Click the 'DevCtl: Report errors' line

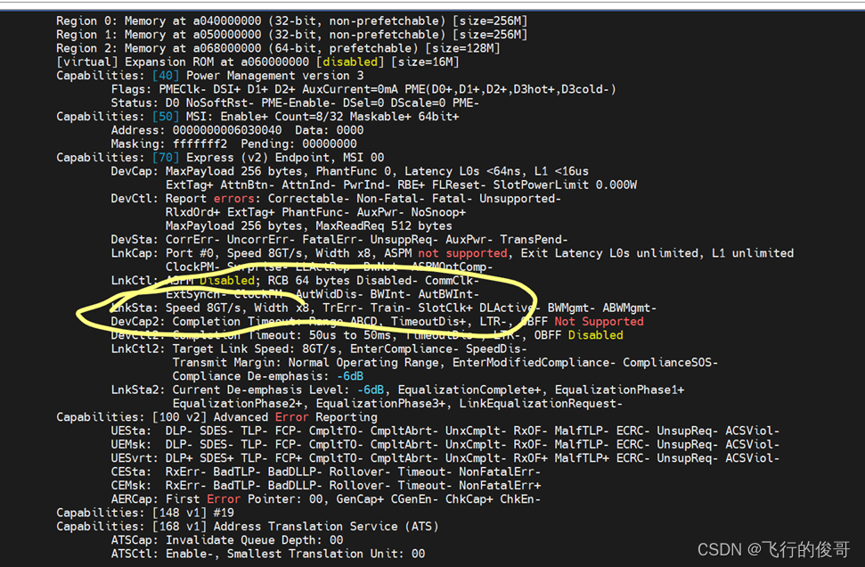(x=336, y=199)
